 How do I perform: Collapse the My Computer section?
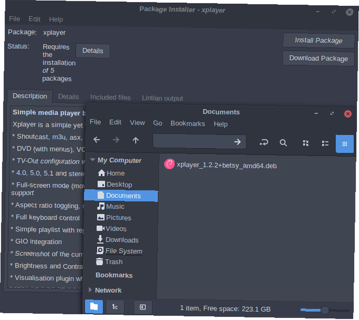[93, 160]
